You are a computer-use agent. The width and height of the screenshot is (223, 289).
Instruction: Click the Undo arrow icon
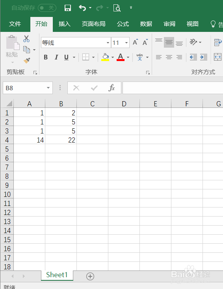click(x=82, y=8)
